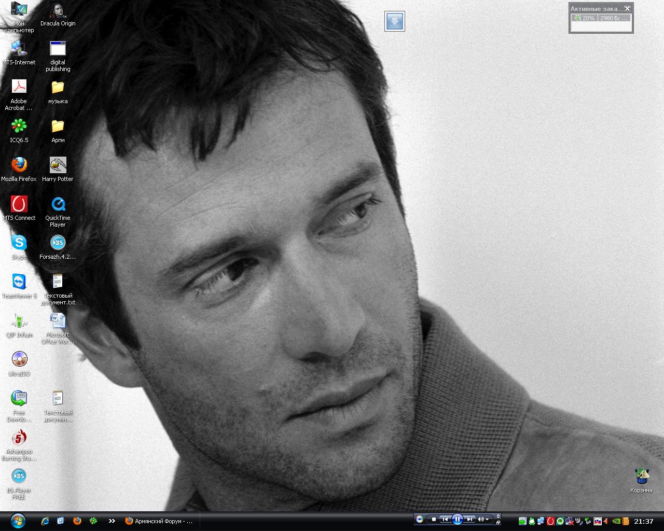The image size is (664, 531).
Task: Open the Dracula Origin desktop shortcut
Action: tap(58, 10)
